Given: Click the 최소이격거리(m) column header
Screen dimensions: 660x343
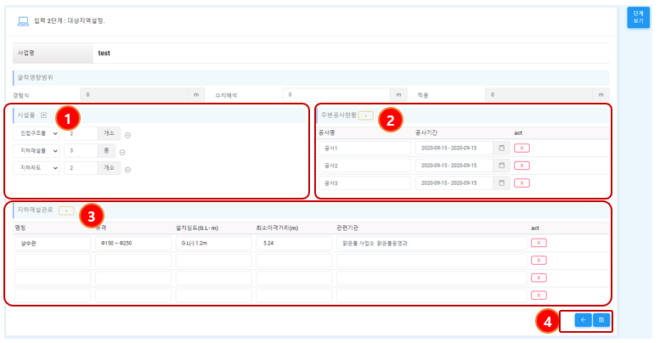Looking at the screenshot, I should (277, 228).
